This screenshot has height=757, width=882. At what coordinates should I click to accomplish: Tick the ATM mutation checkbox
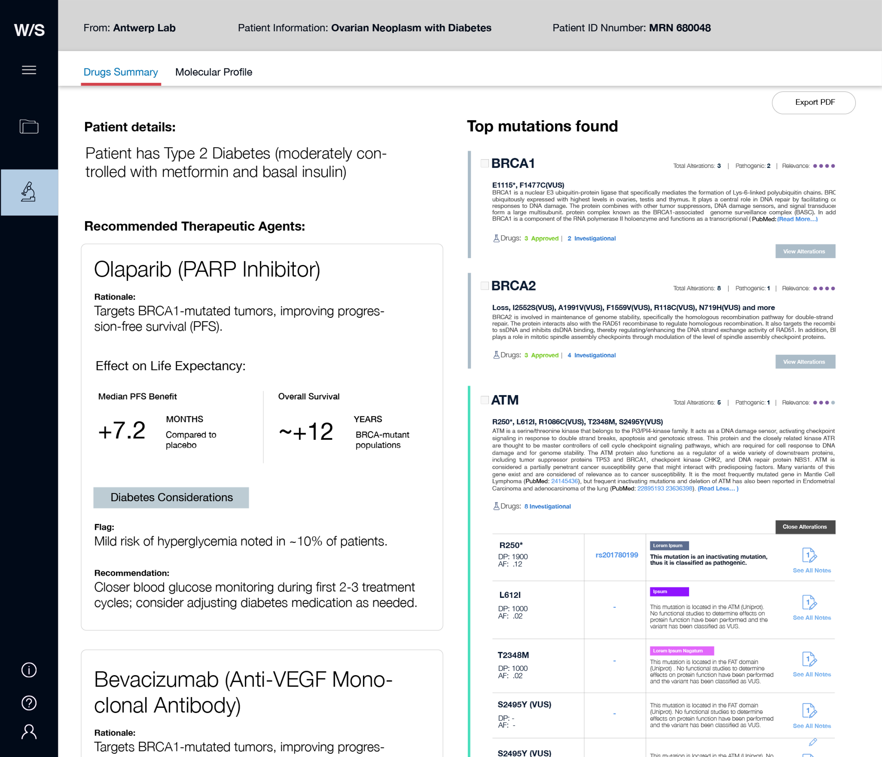pyautogui.click(x=484, y=400)
